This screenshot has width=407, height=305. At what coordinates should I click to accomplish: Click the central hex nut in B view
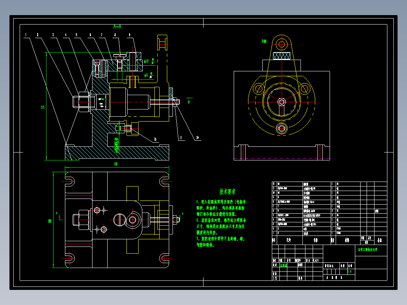(x=282, y=102)
